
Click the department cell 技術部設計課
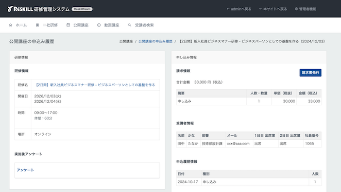tap(212, 143)
